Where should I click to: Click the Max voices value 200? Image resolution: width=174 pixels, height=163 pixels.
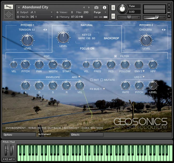point(86,12)
